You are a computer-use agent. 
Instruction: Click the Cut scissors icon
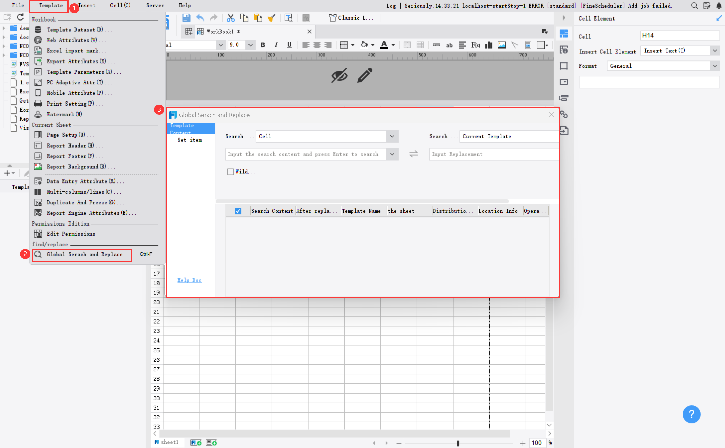[x=231, y=18]
